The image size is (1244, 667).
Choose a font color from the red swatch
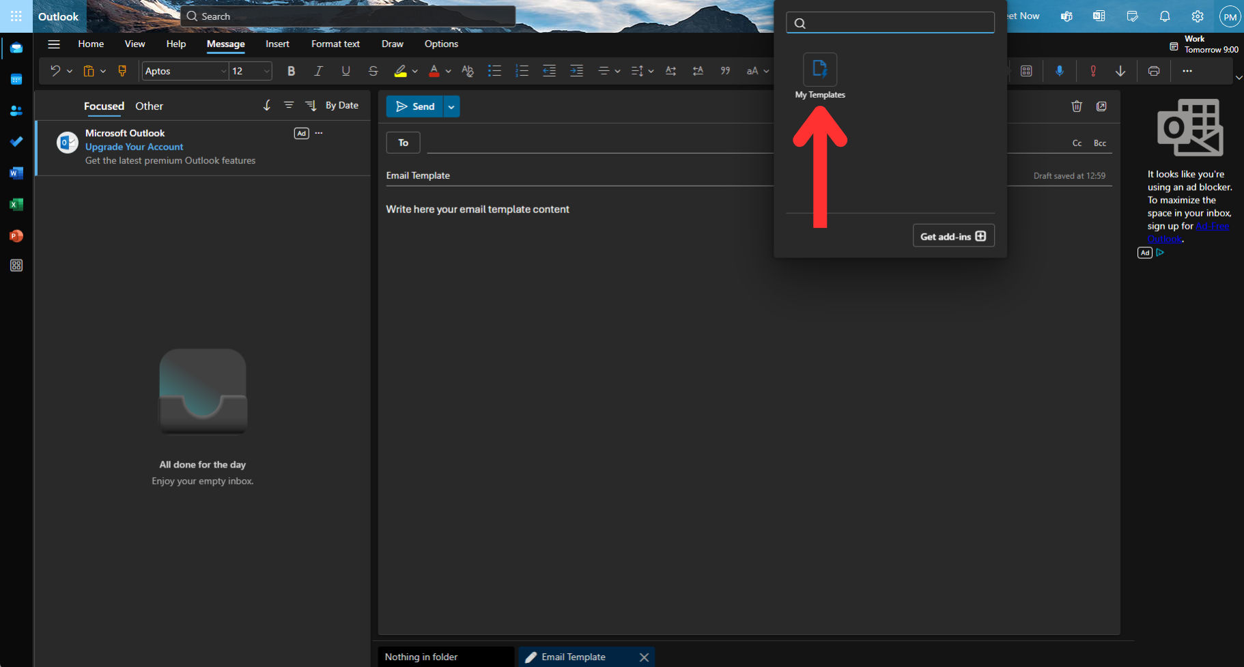click(x=434, y=70)
